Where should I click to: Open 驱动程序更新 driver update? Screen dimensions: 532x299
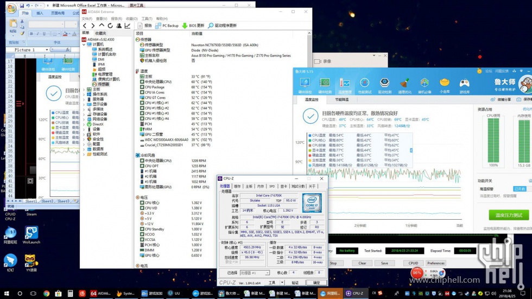223,26
